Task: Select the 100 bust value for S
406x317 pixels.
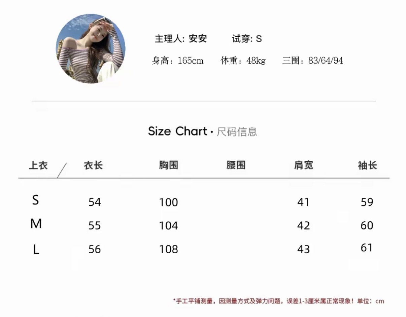Action: (168, 202)
